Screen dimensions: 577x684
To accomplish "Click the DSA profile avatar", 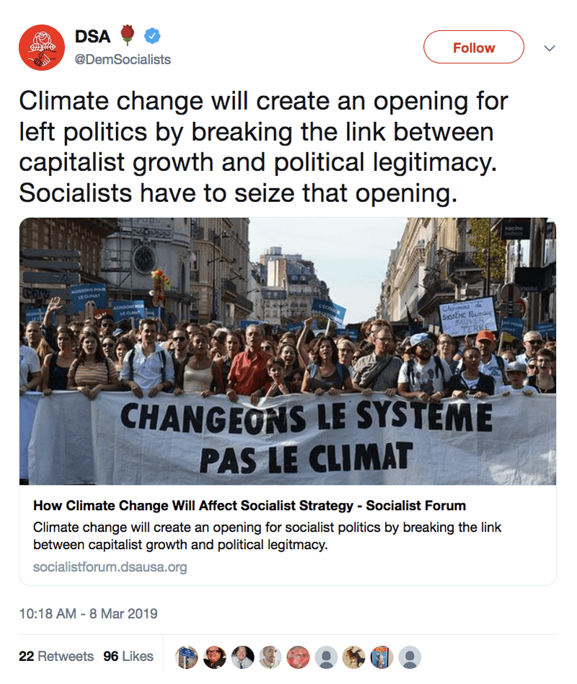I will (x=43, y=47).
